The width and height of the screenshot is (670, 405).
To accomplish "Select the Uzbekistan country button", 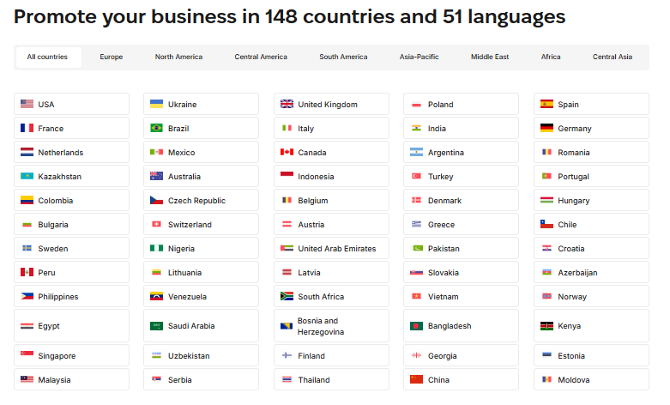I will (202, 355).
